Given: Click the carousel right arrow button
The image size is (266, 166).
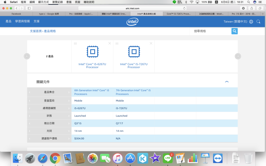Looking at the screenshot, I should point(238,56).
